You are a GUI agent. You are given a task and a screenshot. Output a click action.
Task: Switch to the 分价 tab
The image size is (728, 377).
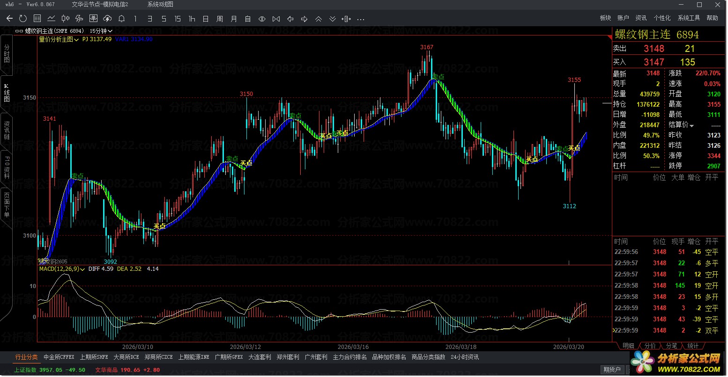[650, 346]
